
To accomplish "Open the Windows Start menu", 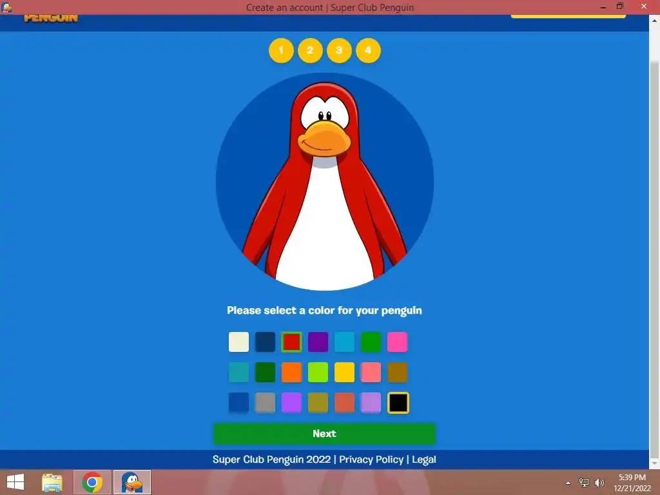I will [x=15, y=482].
